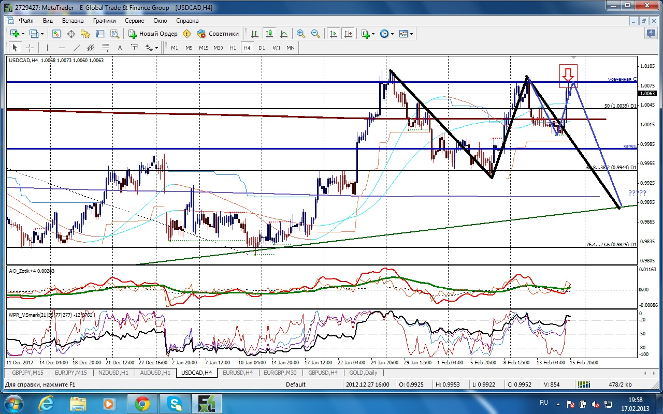Select the horizontal line tool
Screen dimensions: 663x414
click(62, 48)
